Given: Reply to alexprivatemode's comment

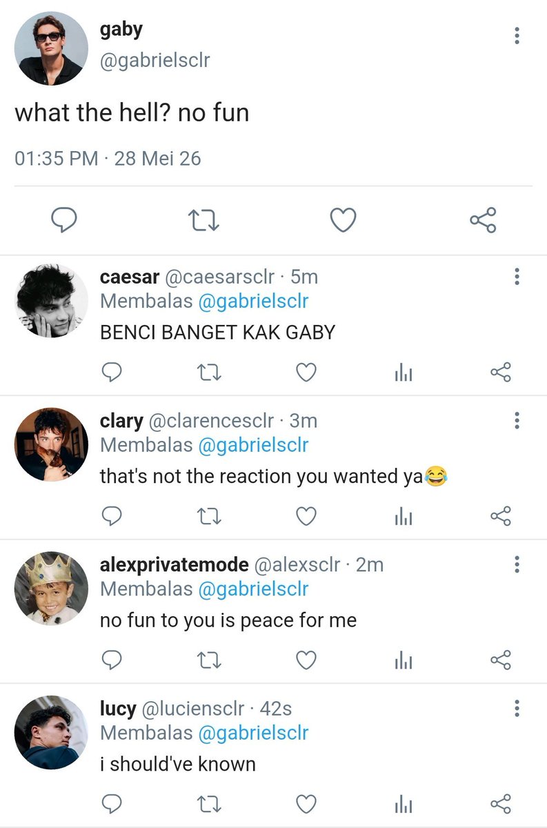Looking at the screenshot, I should (112, 660).
